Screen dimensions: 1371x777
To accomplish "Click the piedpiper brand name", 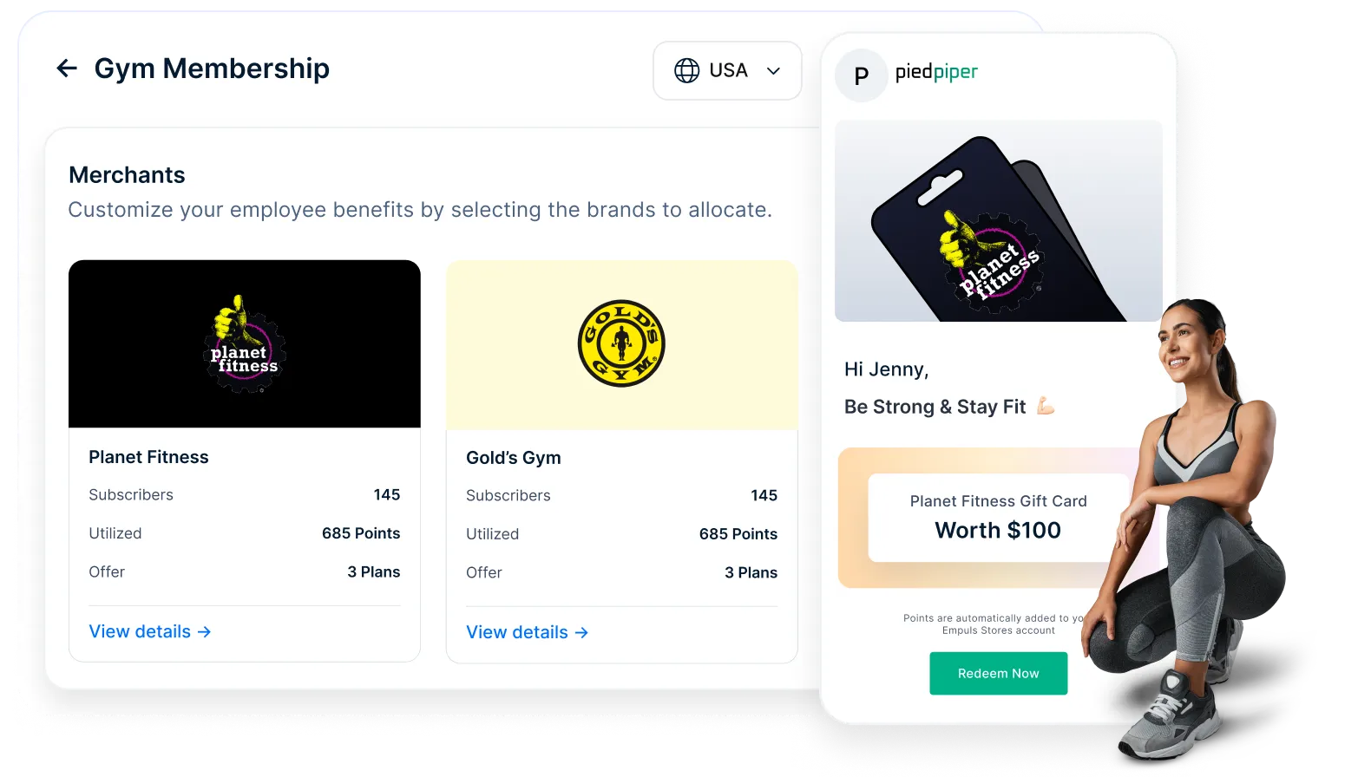I will tap(936, 72).
